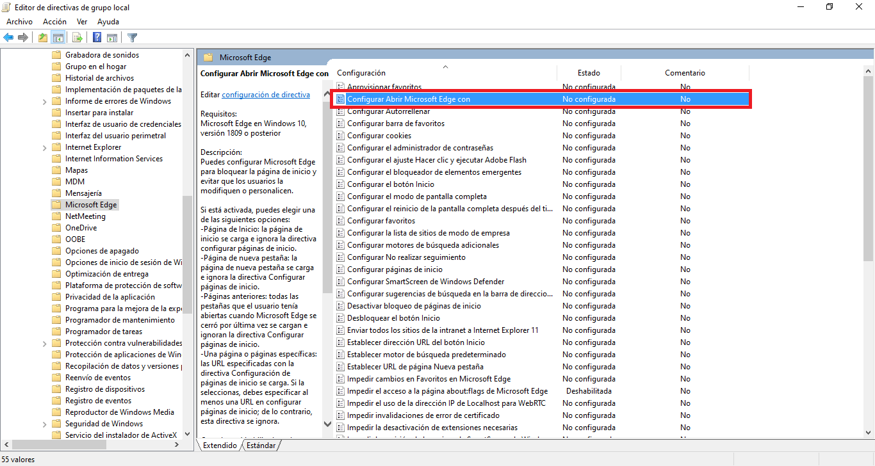Click the folder icon beside OOBE
This screenshot has height=466, width=875.
56,239
